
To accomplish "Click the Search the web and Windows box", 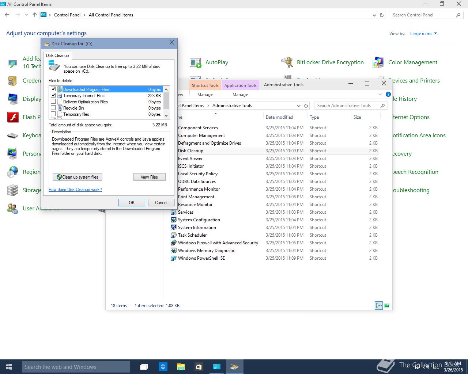I will pyautogui.click(x=76, y=367).
